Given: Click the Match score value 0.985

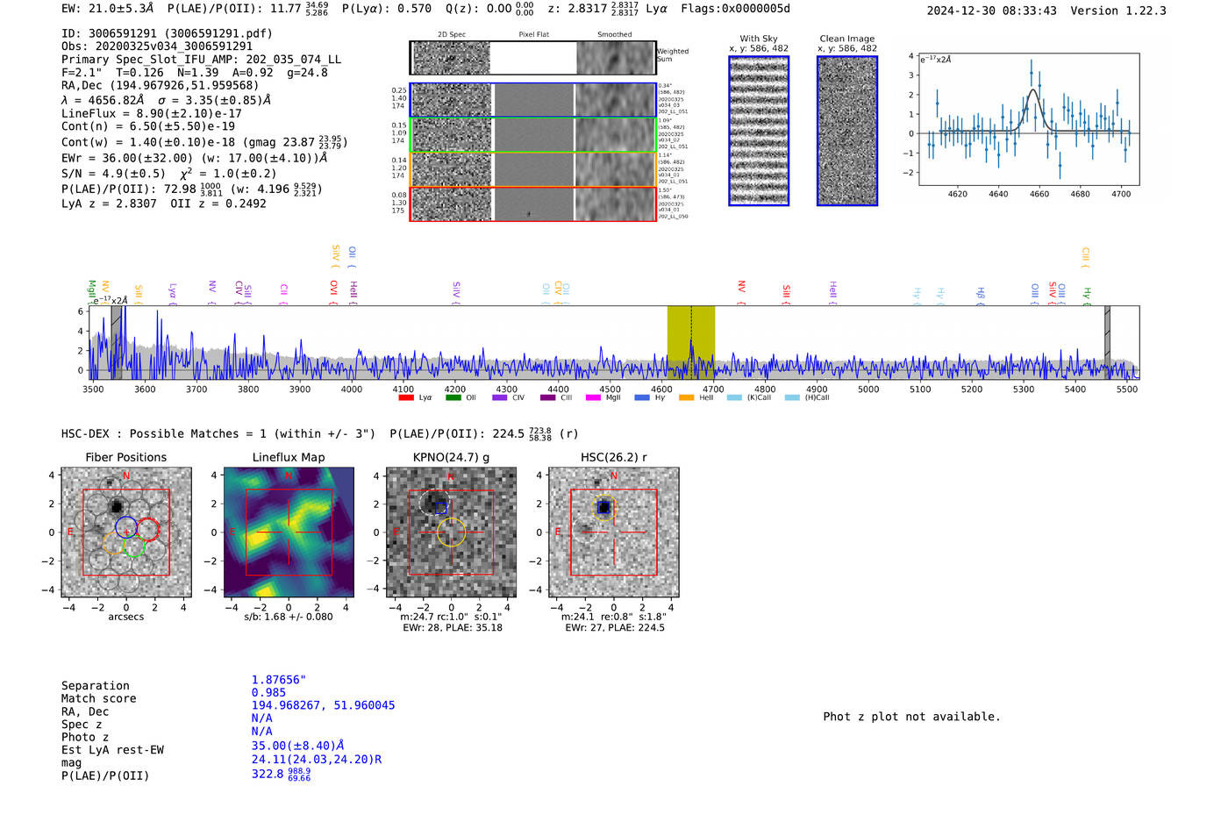Looking at the screenshot, I should [x=268, y=693].
